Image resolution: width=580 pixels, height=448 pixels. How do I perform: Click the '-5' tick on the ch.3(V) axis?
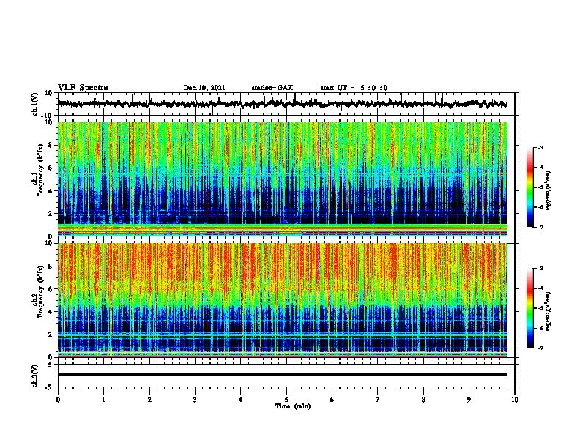pos(50,387)
